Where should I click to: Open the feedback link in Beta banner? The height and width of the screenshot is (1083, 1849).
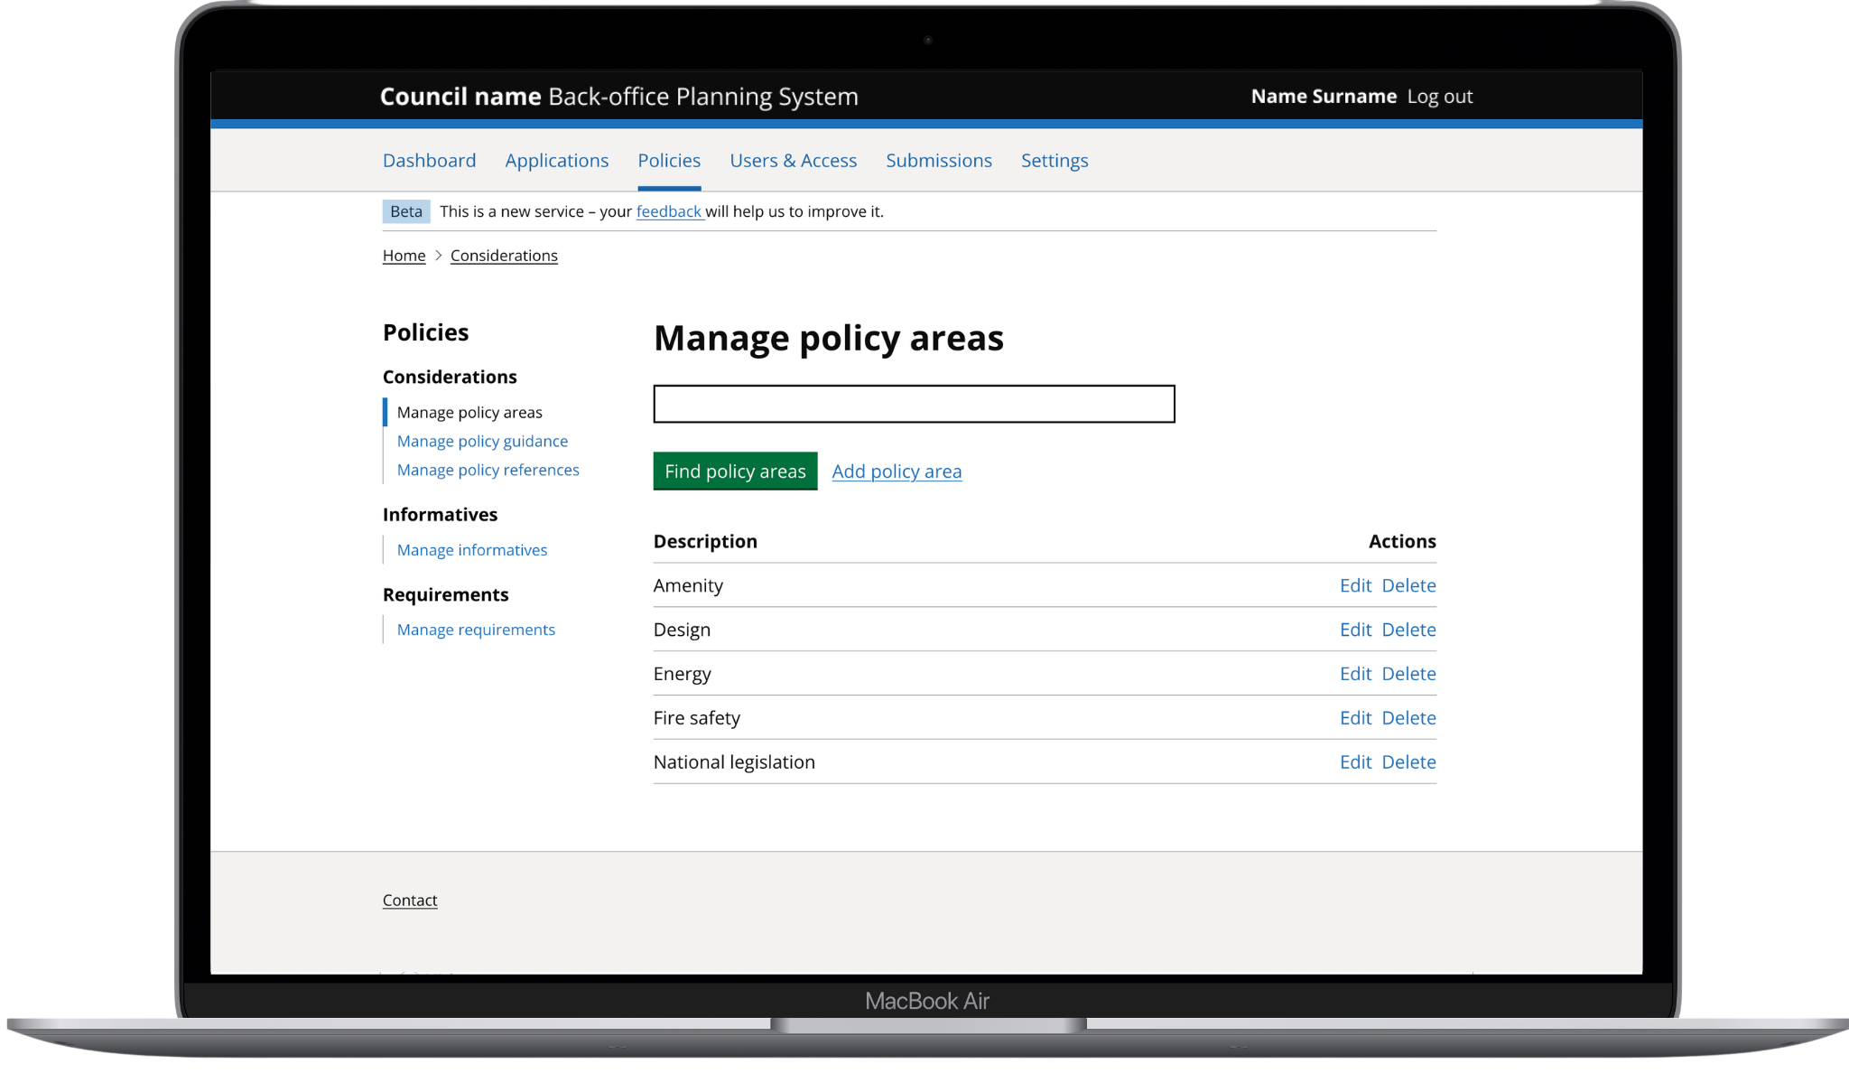tap(668, 211)
